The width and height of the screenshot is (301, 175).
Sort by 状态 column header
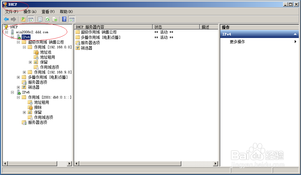[x=176, y=27]
